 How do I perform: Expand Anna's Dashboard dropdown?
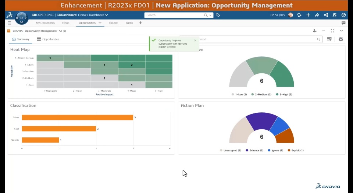[x=106, y=15]
